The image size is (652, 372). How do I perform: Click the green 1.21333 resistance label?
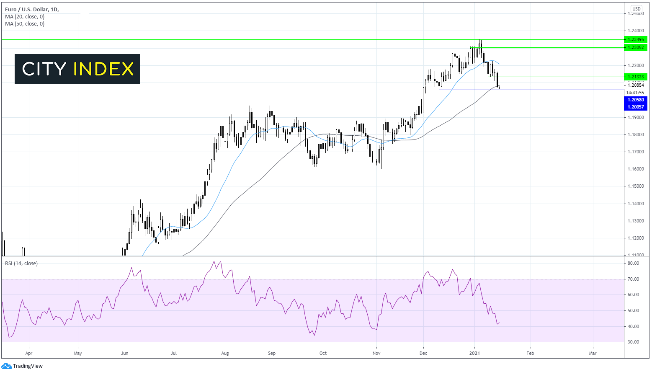tap(635, 77)
